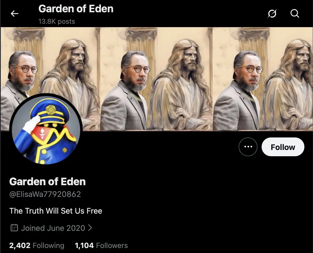
Task: Go back using the left arrow
Action: click(14, 14)
